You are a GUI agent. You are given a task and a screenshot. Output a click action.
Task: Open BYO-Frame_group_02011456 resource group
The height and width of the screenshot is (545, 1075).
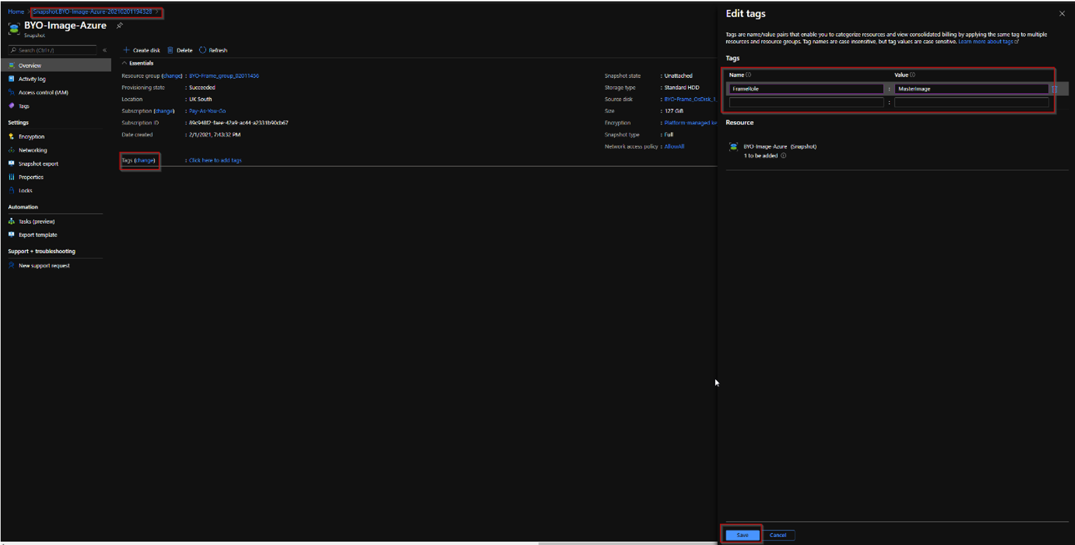[224, 76]
